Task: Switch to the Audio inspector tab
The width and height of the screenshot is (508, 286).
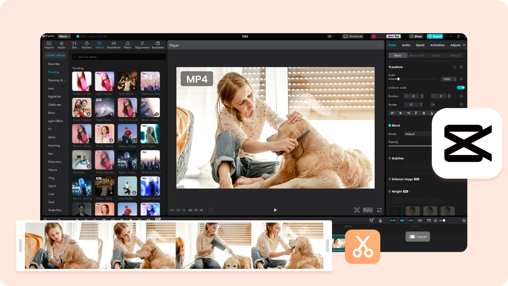Action: (x=406, y=45)
